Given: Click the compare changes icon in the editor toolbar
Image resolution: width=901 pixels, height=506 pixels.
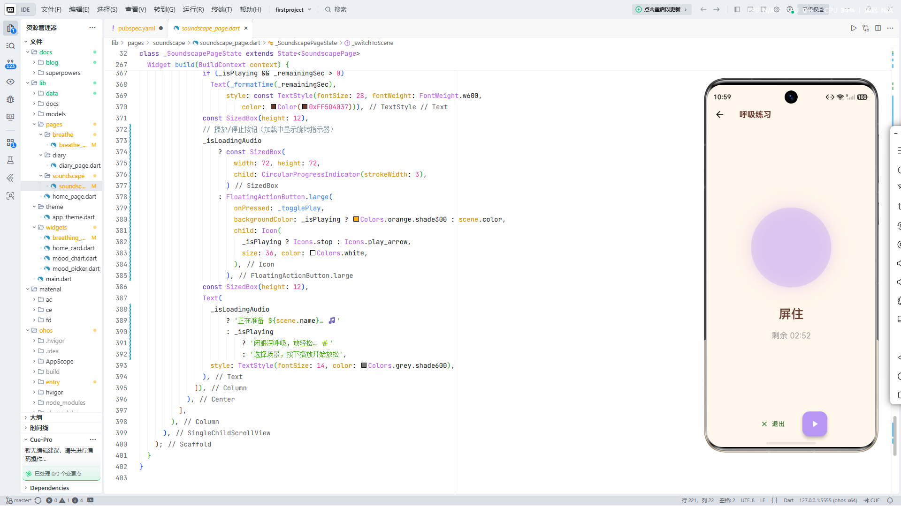Looking at the screenshot, I should pos(866,28).
